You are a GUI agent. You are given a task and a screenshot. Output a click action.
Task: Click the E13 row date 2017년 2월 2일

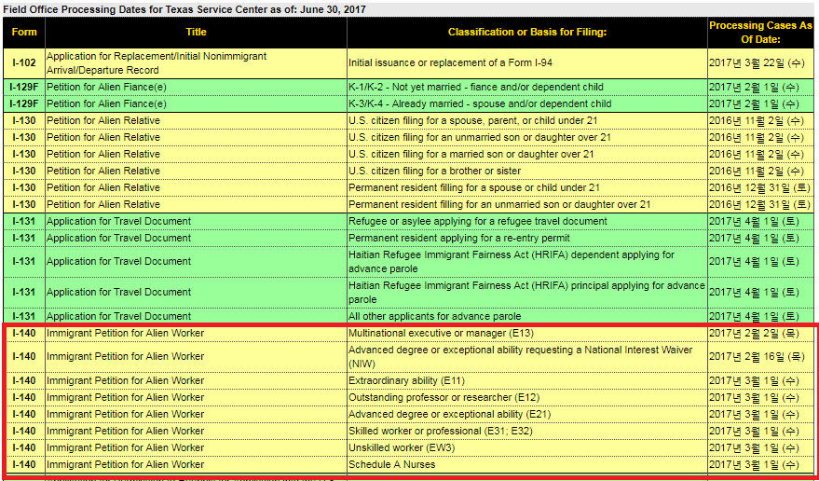pyautogui.click(x=754, y=333)
